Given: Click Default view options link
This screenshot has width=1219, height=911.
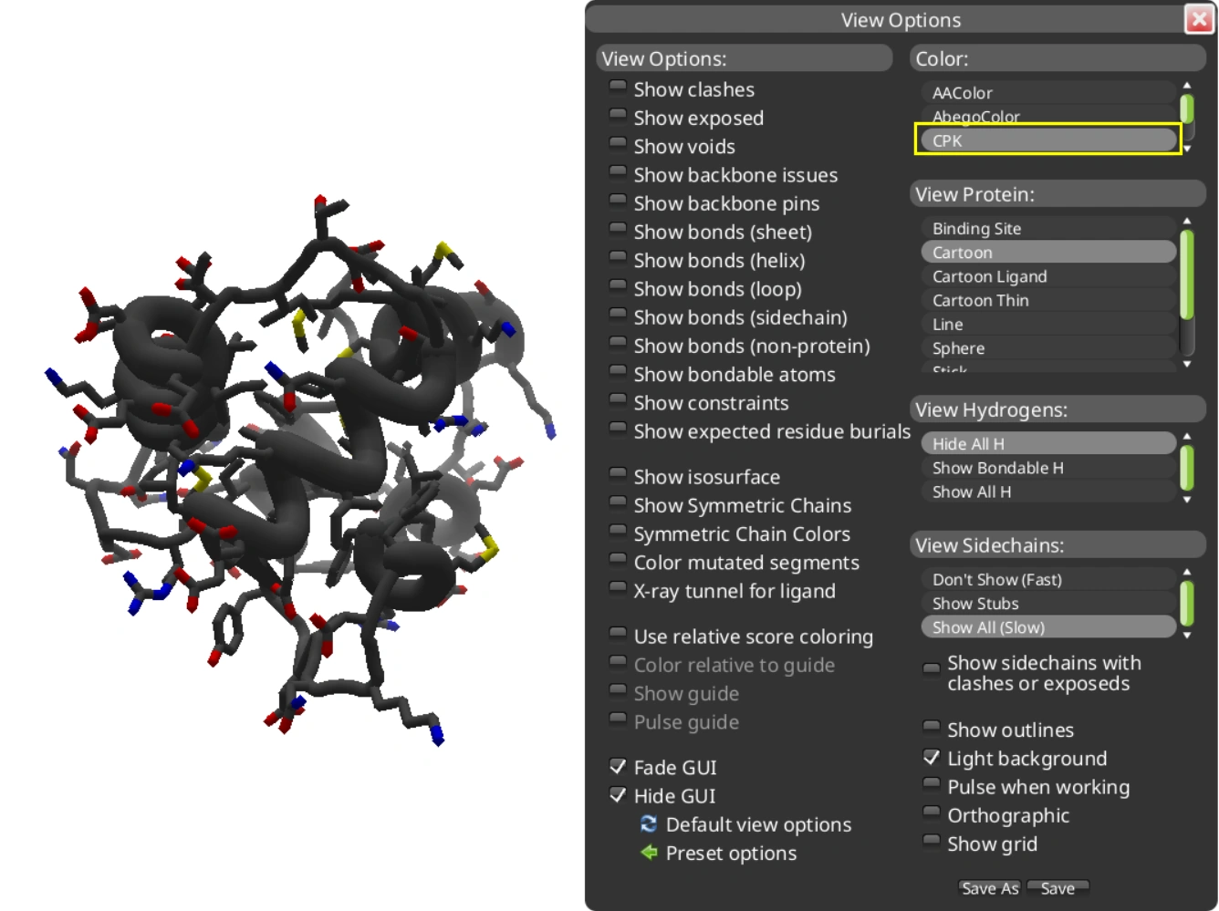Looking at the screenshot, I should pyautogui.click(x=758, y=824).
